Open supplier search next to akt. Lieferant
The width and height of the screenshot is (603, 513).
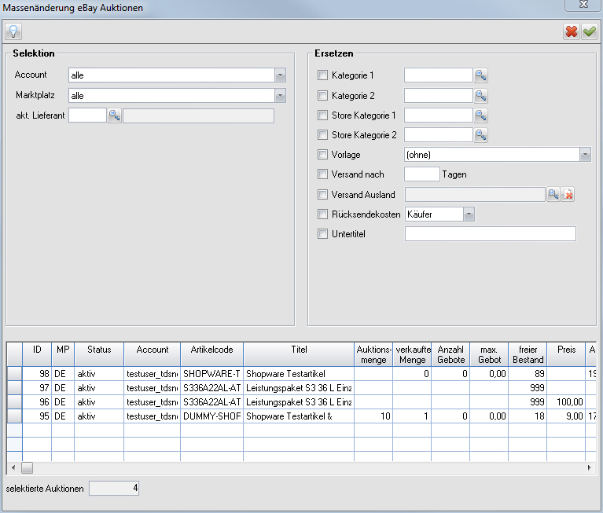pyautogui.click(x=115, y=115)
